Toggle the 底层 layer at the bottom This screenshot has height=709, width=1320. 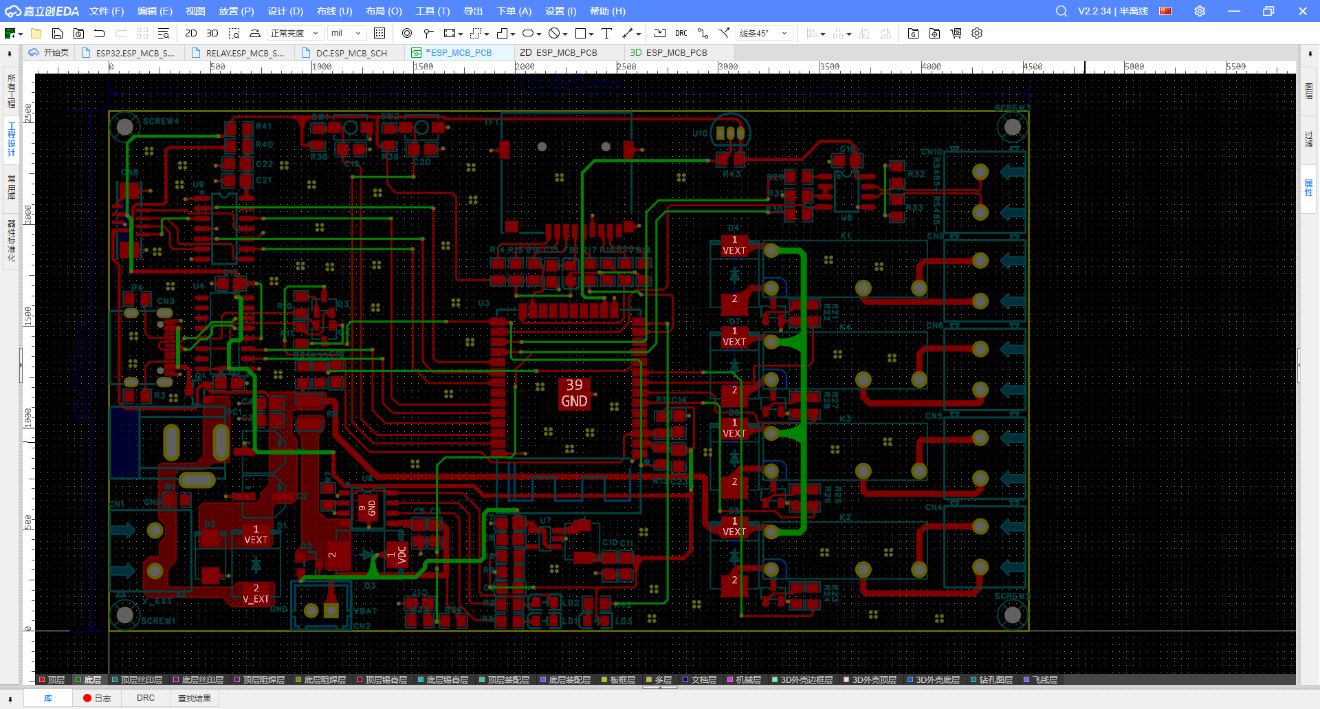point(88,679)
